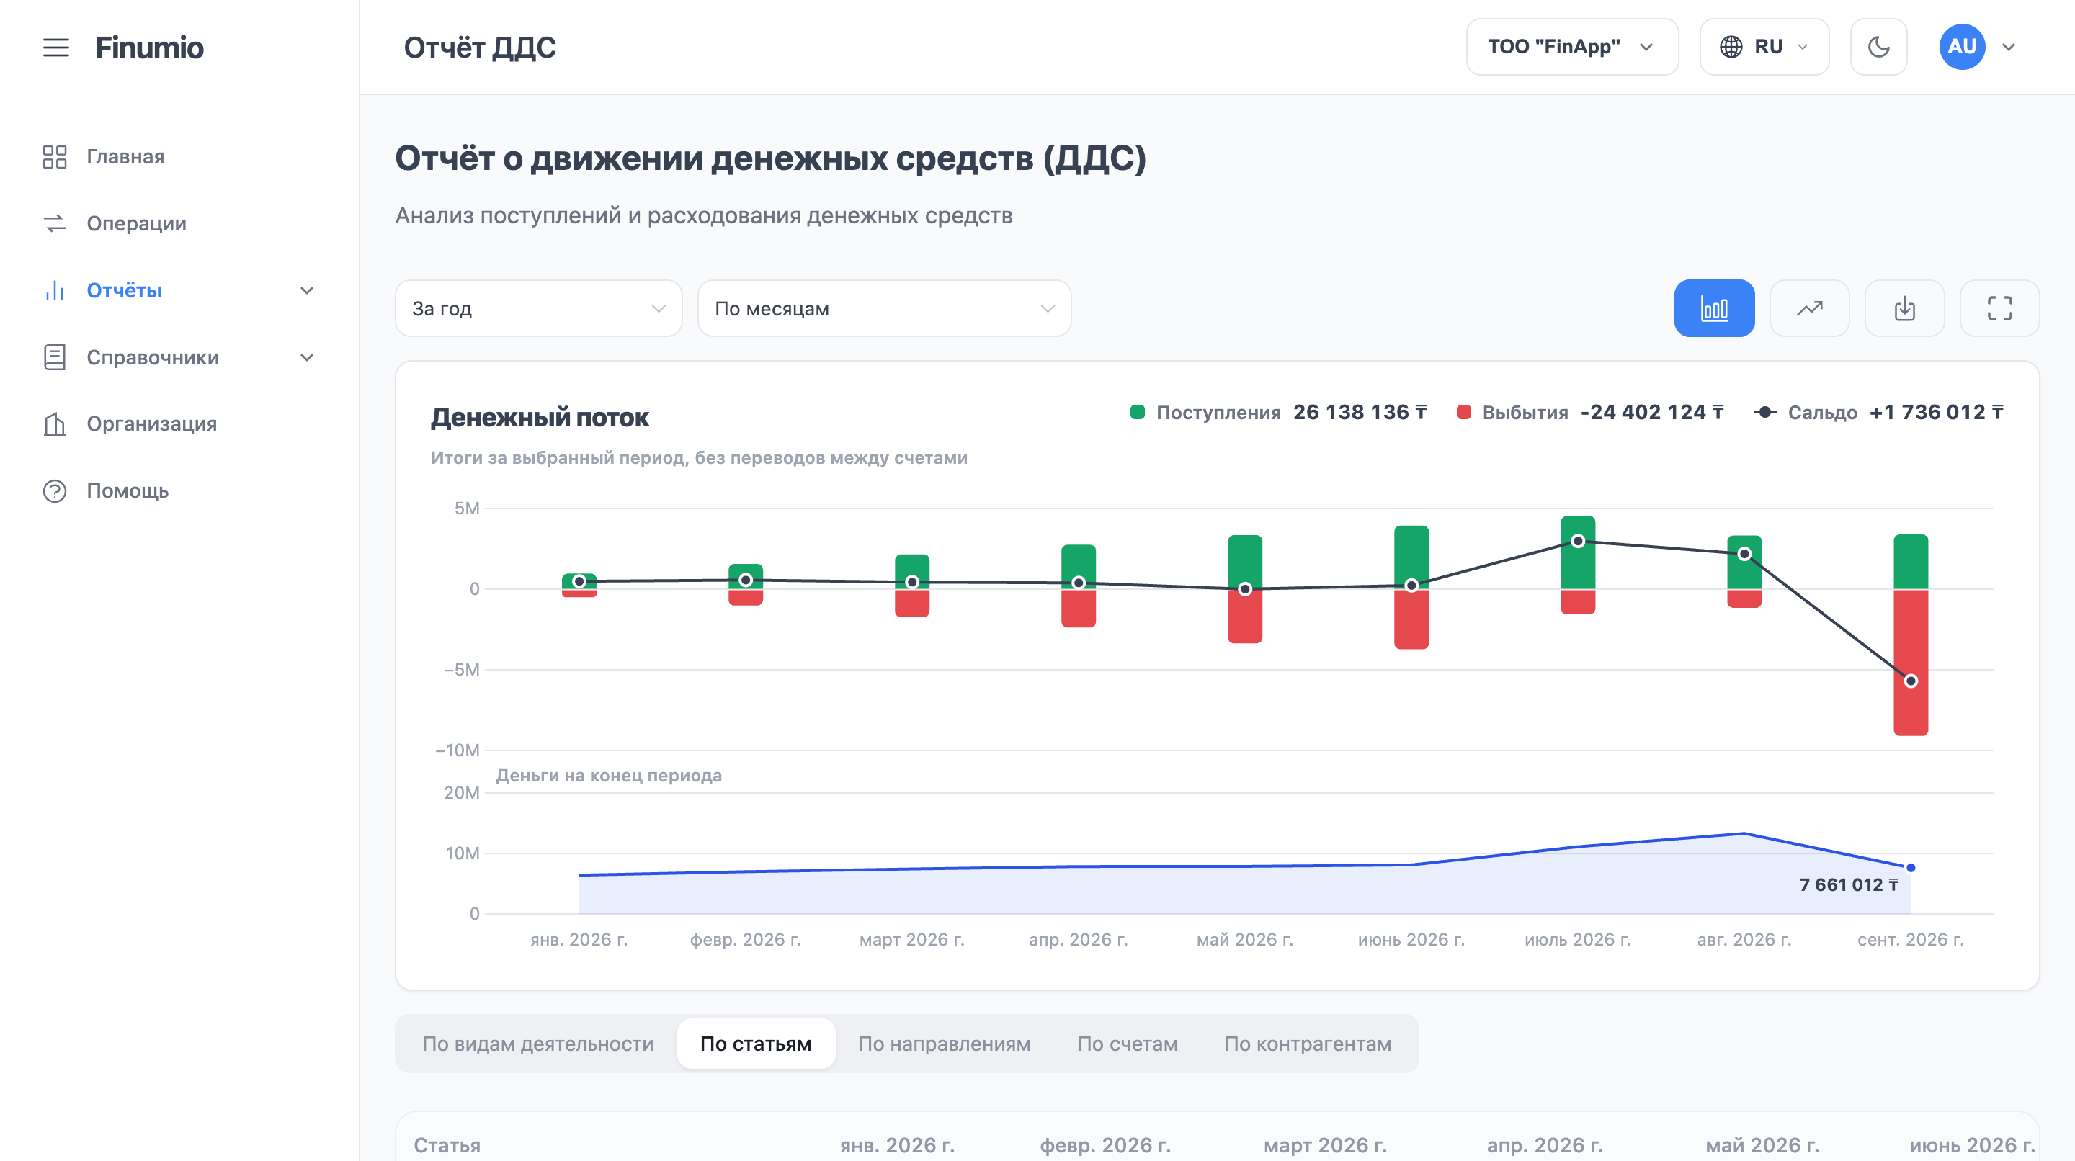Switch to the По видам деятельности tab
This screenshot has height=1161, width=2075.
pyautogui.click(x=538, y=1044)
